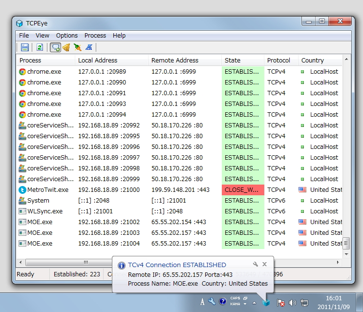Screen dimensions: 363x312
Task: Click the coreServiceSh icon in the 20996 row
Action: [22, 147]
